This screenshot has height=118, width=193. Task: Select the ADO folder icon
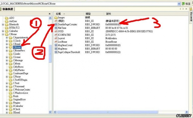pos(7,18)
